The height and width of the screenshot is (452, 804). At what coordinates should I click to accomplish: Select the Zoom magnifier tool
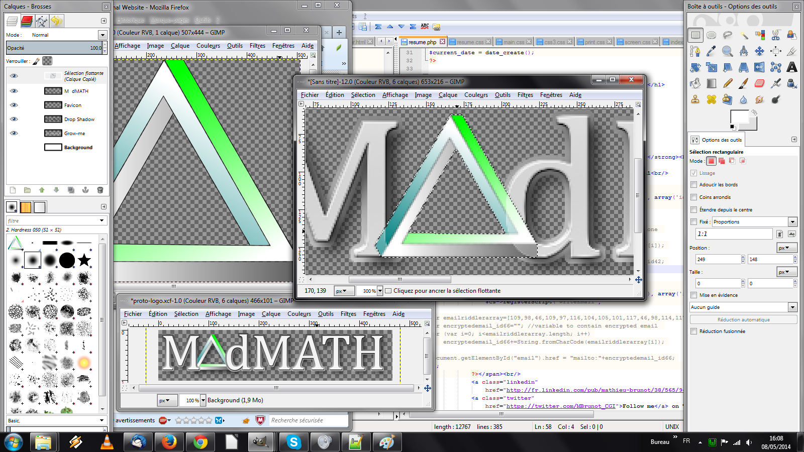pos(727,51)
